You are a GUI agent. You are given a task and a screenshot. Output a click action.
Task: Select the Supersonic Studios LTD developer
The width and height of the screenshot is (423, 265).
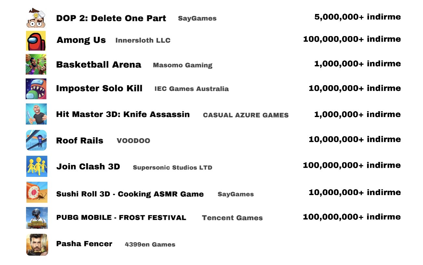click(x=172, y=167)
